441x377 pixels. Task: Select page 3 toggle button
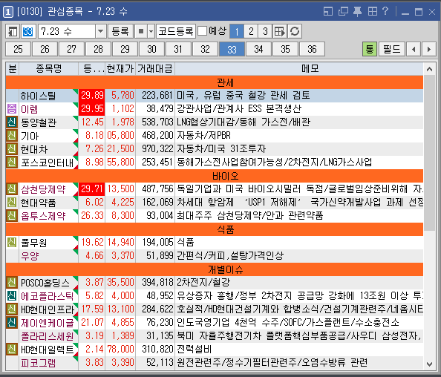coord(265,31)
